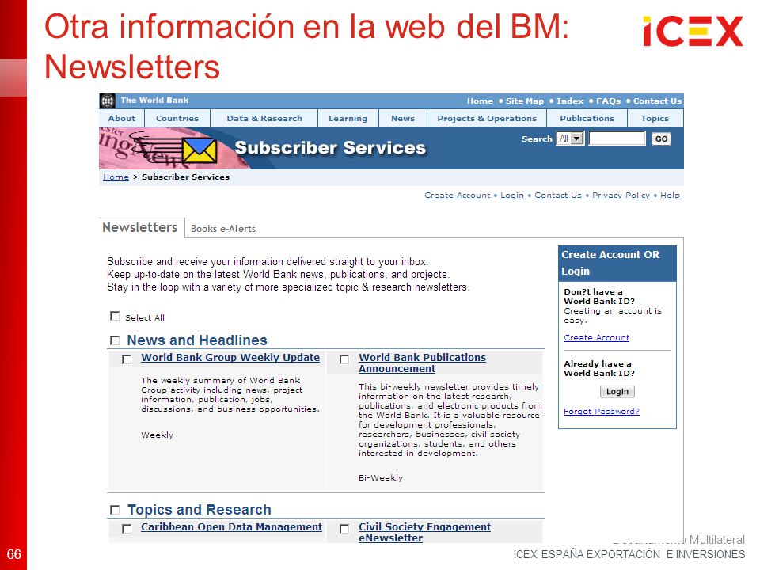Click 'Create Account OR Login' box header

[617, 263]
